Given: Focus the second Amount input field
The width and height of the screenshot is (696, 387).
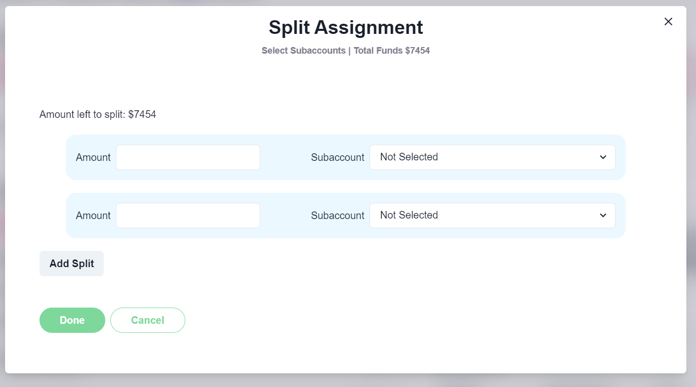Looking at the screenshot, I should (x=188, y=216).
